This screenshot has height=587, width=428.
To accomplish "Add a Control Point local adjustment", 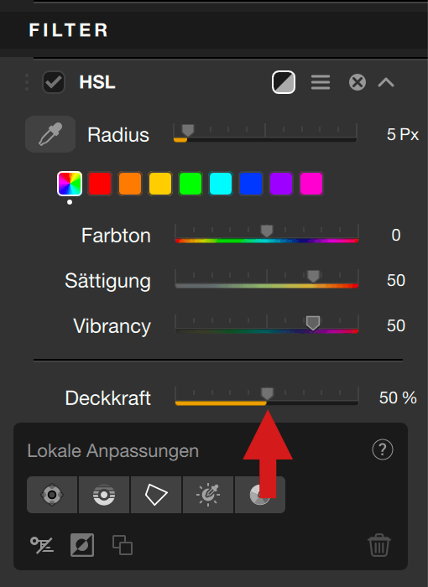I will pos(52,495).
